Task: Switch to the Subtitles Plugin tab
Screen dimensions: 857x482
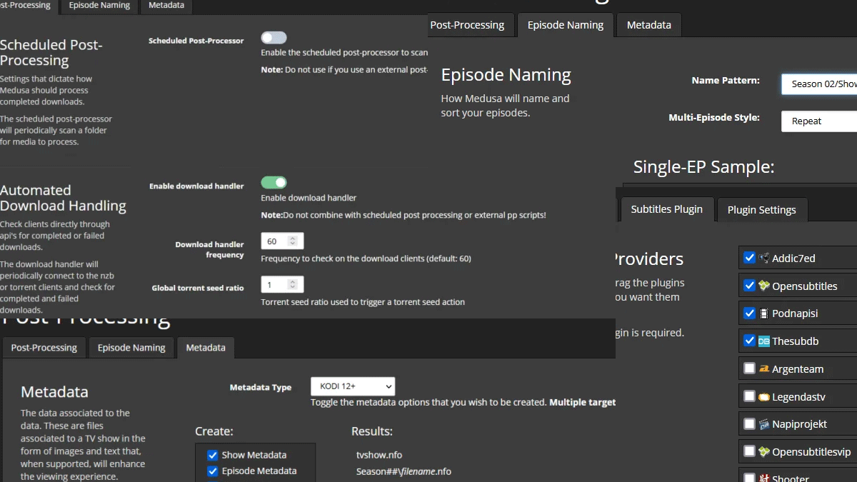Action: click(x=666, y=209)
